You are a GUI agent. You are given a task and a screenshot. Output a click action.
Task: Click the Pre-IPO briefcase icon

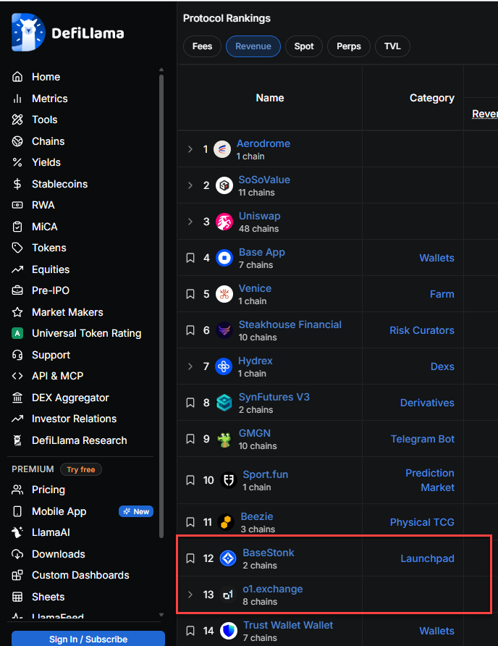click(17, 290)
